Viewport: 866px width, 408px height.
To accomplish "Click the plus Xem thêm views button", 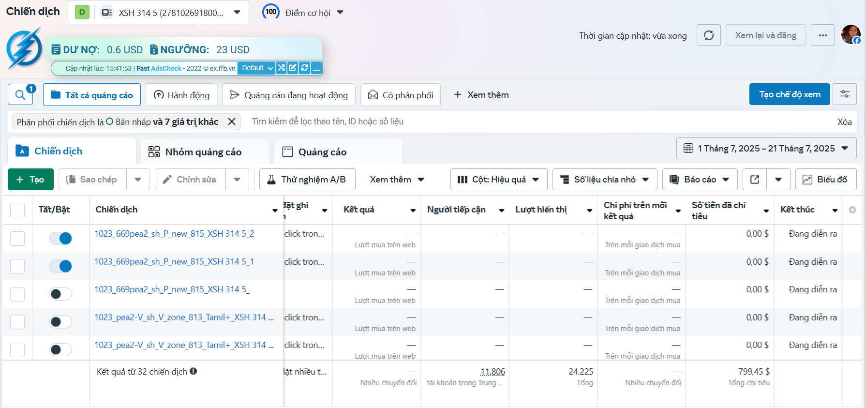I will [x=481, y=95].
